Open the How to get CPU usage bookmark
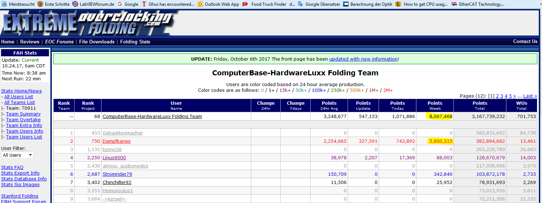This screenshot has width=542, height=203. 421,4
